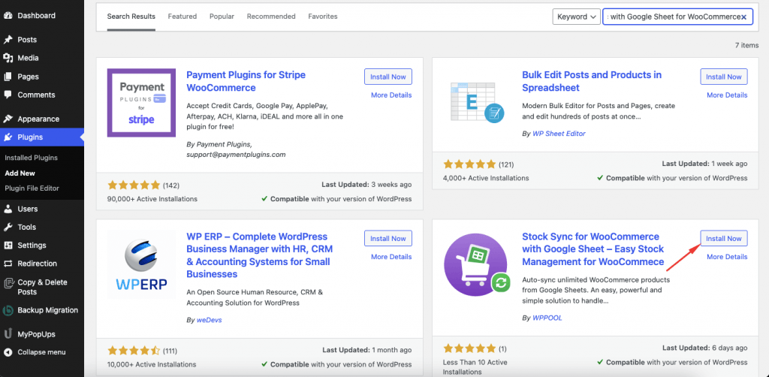Open the Recommended plugins tab
Image resolution: width=769 pixels, height=377 pixels.
pos(271,17)
